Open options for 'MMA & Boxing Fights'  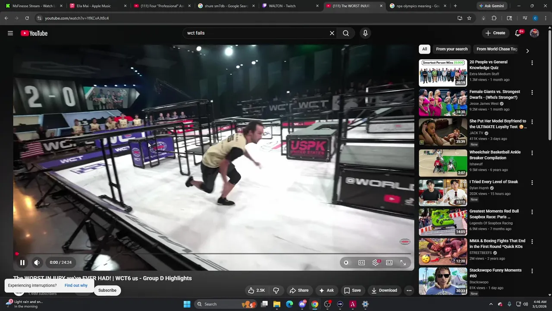tap(532, 242)
